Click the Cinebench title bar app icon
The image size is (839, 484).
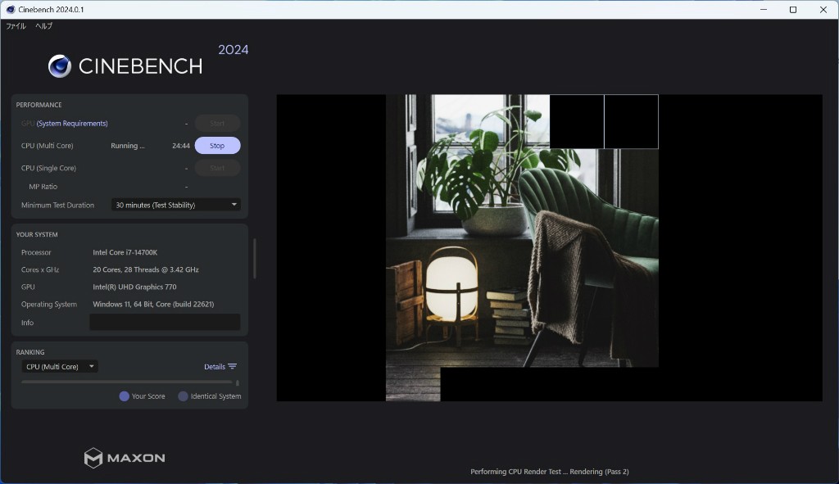(9, 9)
